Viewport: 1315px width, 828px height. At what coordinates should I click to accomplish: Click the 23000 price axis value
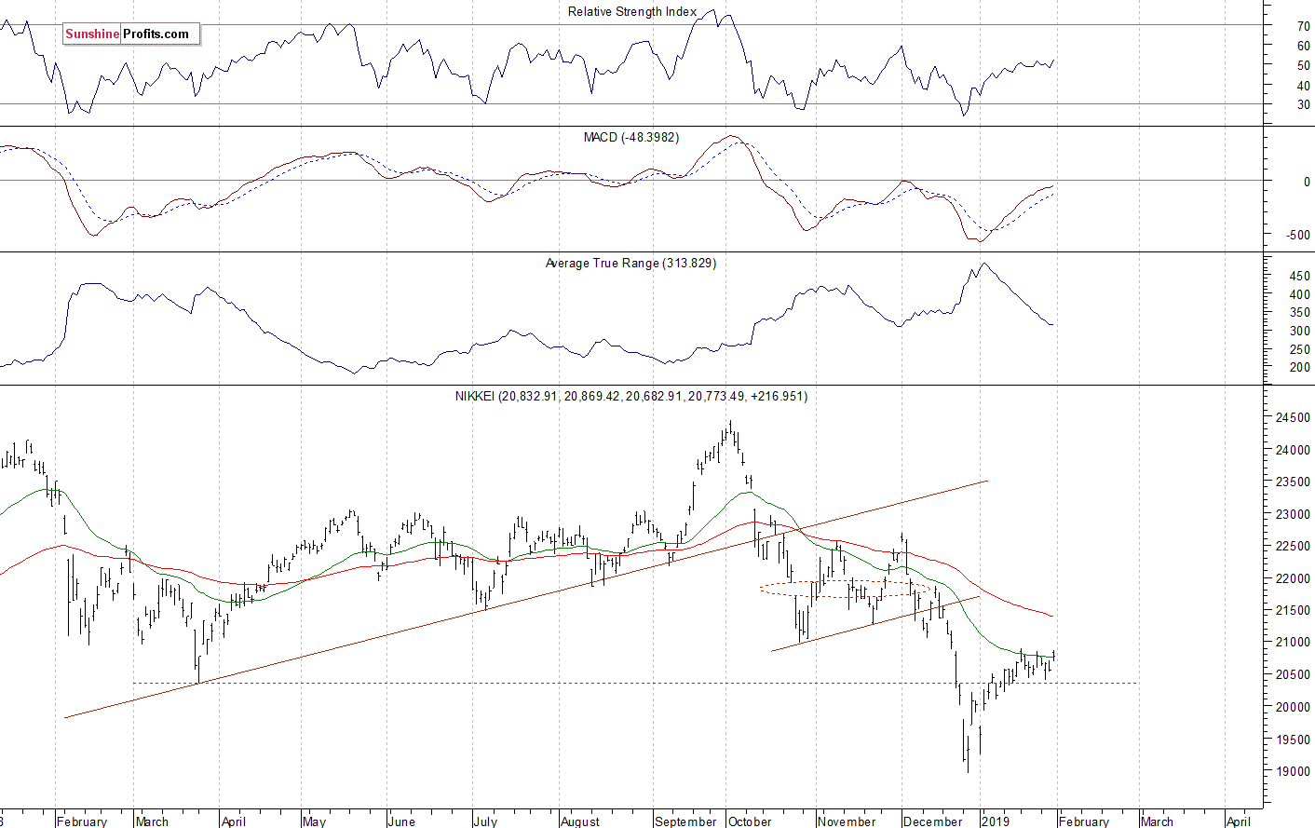1293,514
